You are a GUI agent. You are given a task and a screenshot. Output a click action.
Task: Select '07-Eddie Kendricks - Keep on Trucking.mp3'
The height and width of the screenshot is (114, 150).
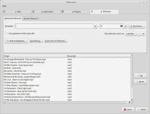67,74
